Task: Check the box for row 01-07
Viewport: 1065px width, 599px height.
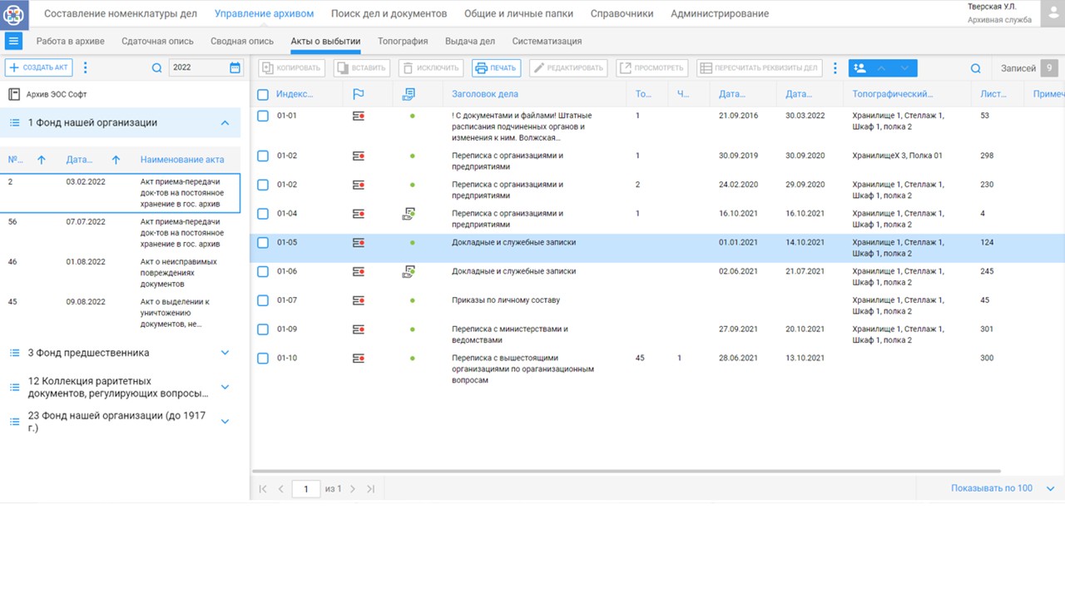Action: [263, 300]
